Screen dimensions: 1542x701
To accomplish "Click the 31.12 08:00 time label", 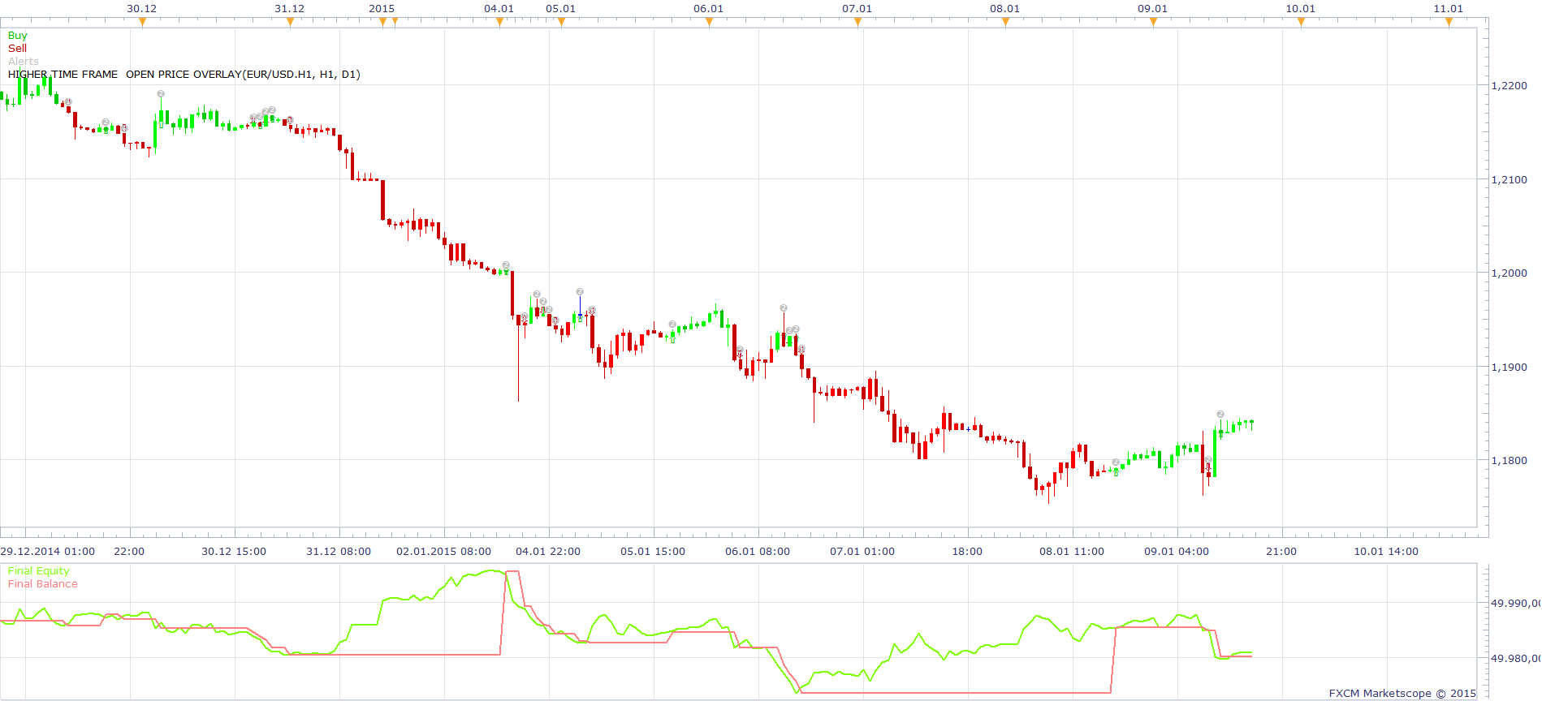I will pos(339,552).
